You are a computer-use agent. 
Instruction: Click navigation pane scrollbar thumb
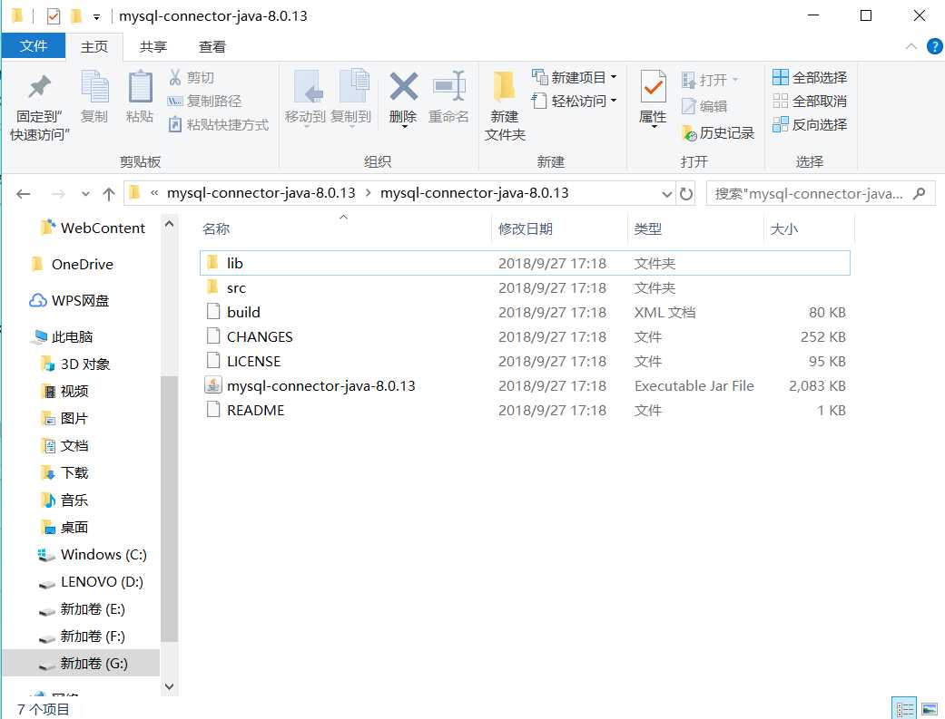tap(170, 509)
